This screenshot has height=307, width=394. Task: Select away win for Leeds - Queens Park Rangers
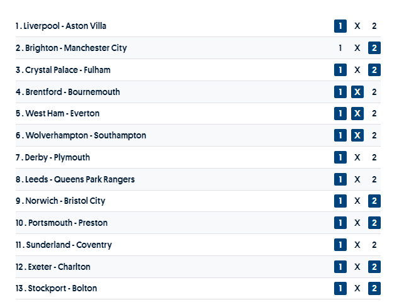pyautogui.click(x=374, y=179)
